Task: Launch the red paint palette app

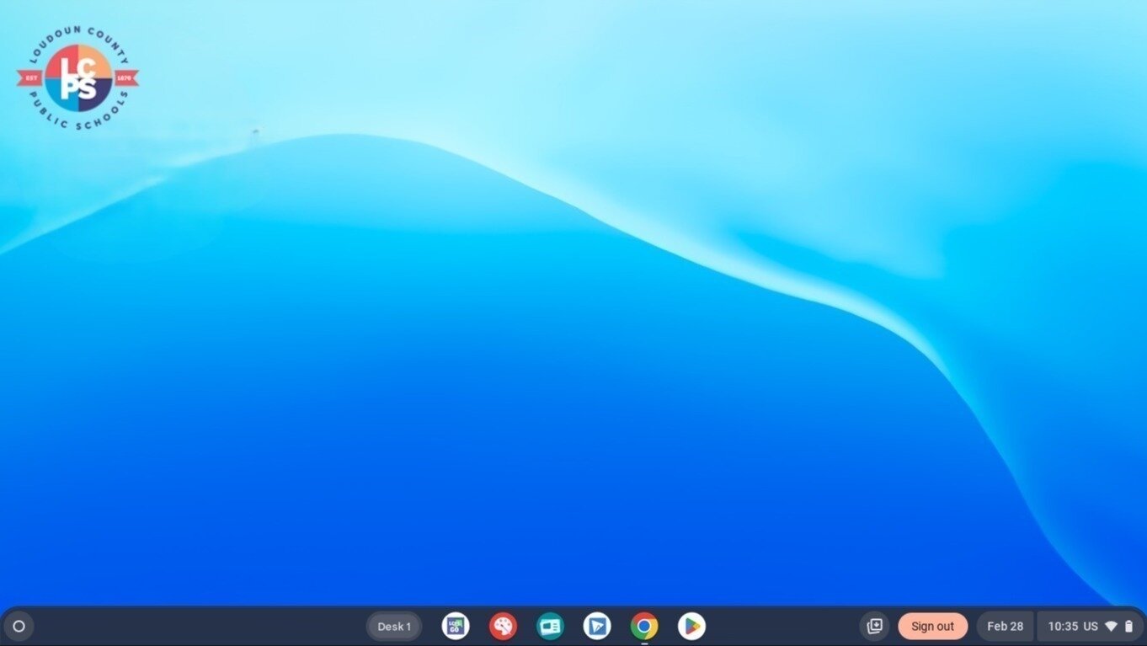Action: coord(503,627)
